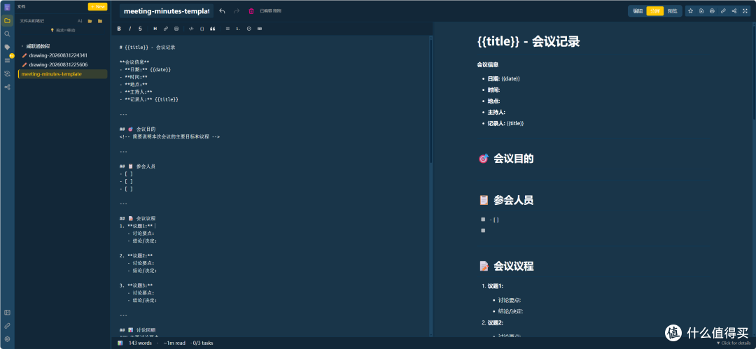The height and width of the screenshot is (349, 756).
Task: Click the stats chart icon in status bar
Action: coord(120,343)
